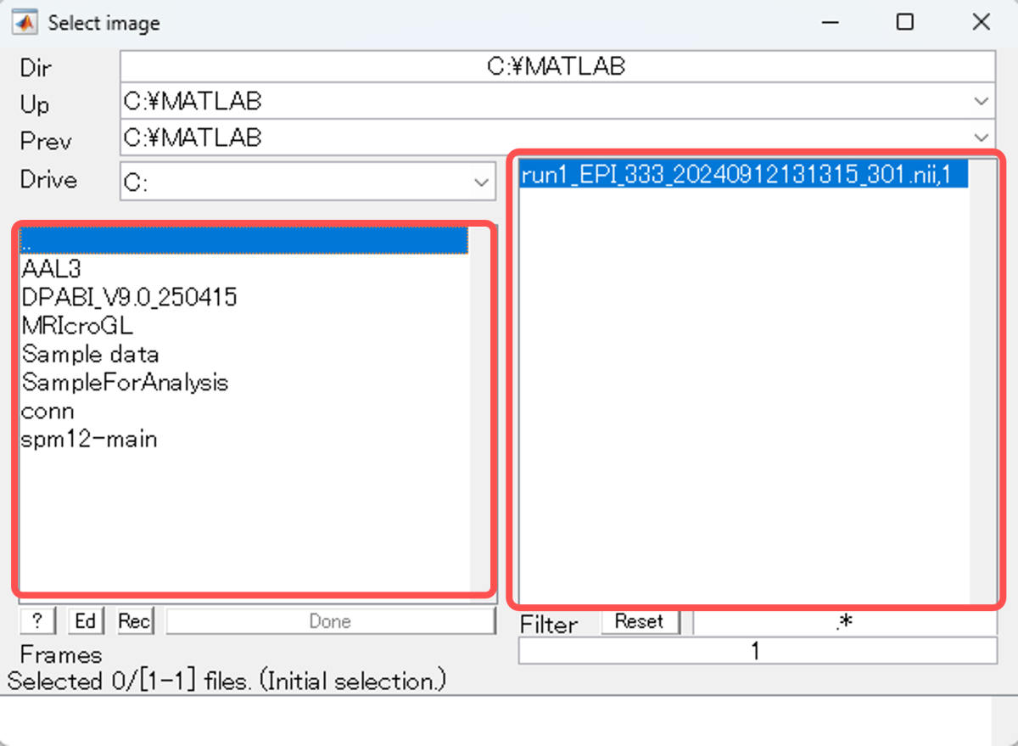Select the parent directory '..' entry

coord(243,241)
